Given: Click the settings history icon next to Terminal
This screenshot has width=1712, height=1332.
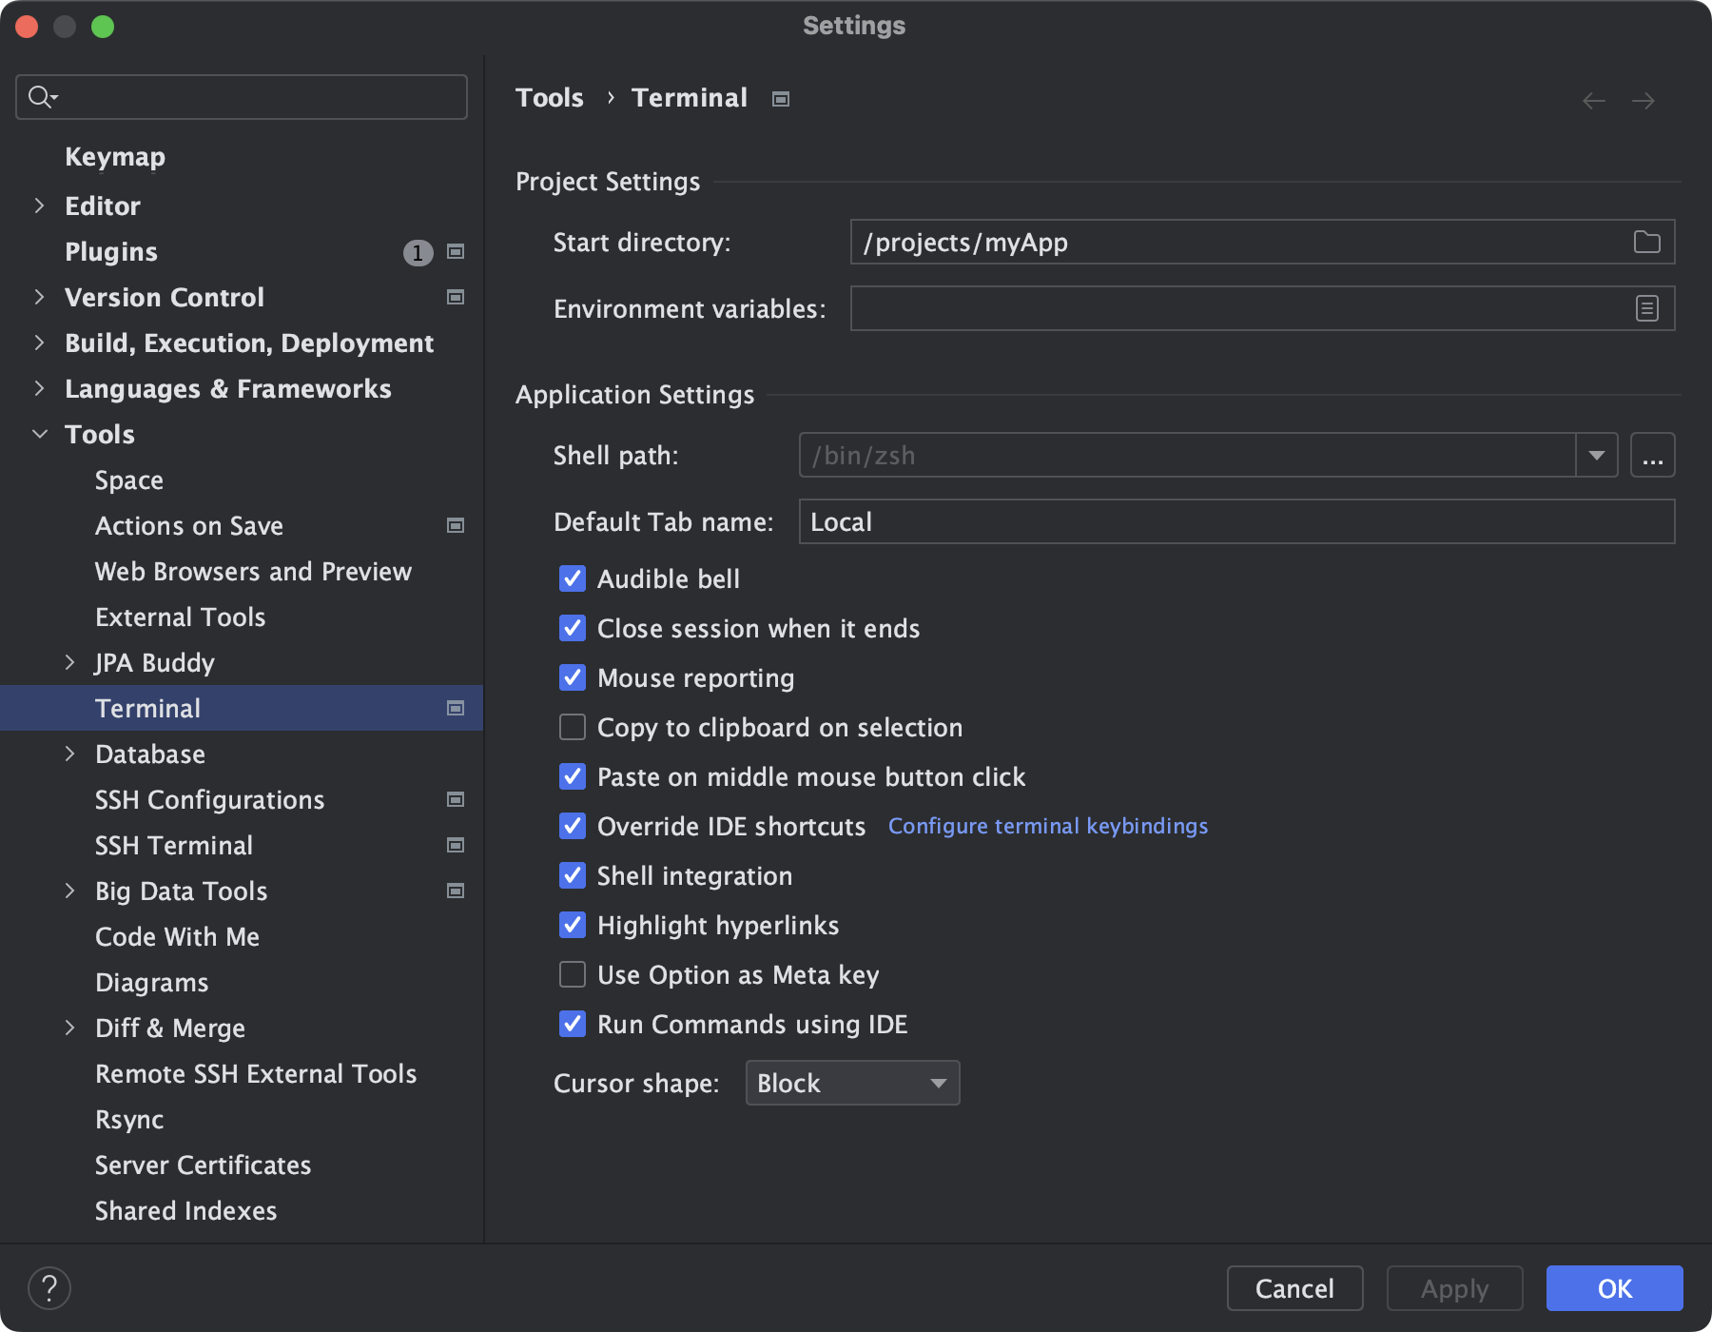Looking at the screenshot, I should tap(779, 98).
